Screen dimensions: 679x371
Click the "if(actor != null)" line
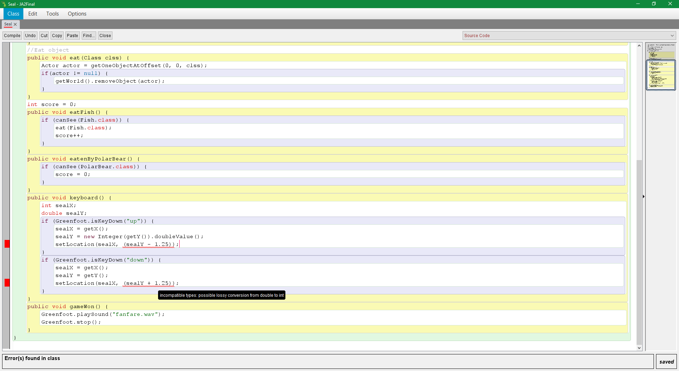[75, 73]
